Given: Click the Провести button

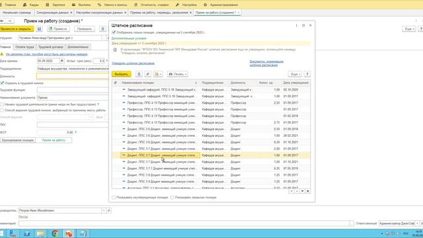Looking at the screenshot, I should click(x=58, y=29).
